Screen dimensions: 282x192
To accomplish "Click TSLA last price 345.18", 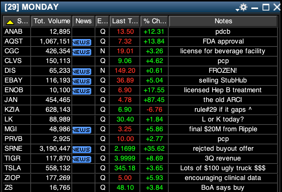I will 125,168.
